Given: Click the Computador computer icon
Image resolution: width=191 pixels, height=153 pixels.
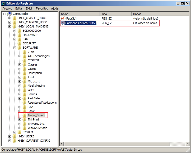Looking at the screenshot, I should coord(10,14).
